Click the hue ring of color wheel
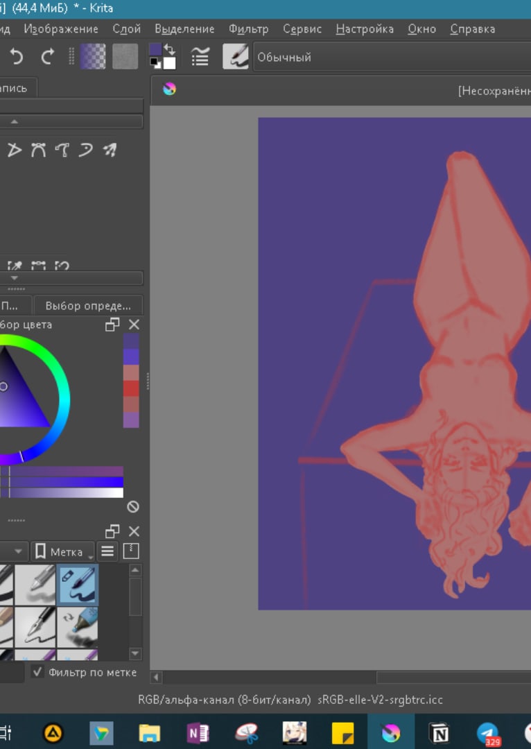This screenshot has width=531, height=749. click(x=65, y=399)
